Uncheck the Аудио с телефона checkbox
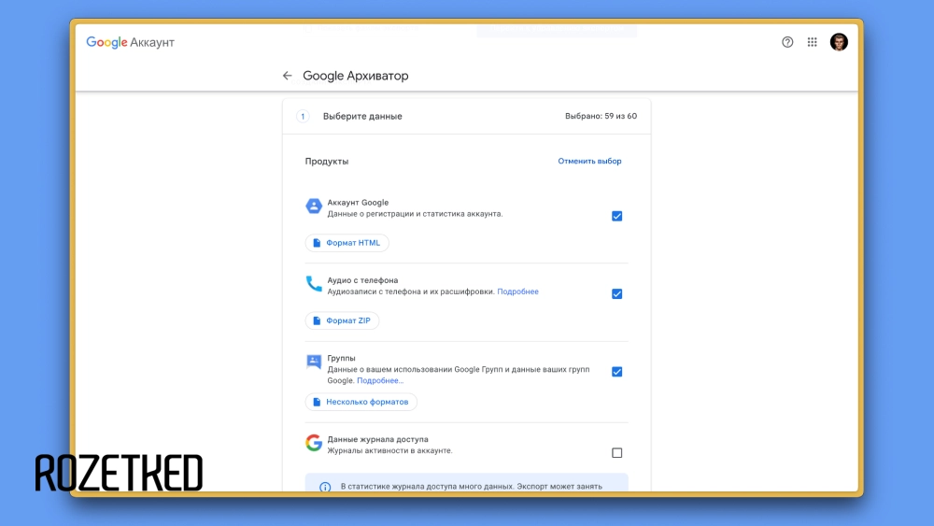The width and height of the screenshot is (934, 526). pos(616,293)
